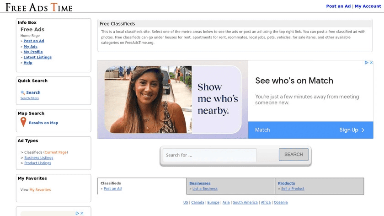Open List a Business link

pos(205,189)
